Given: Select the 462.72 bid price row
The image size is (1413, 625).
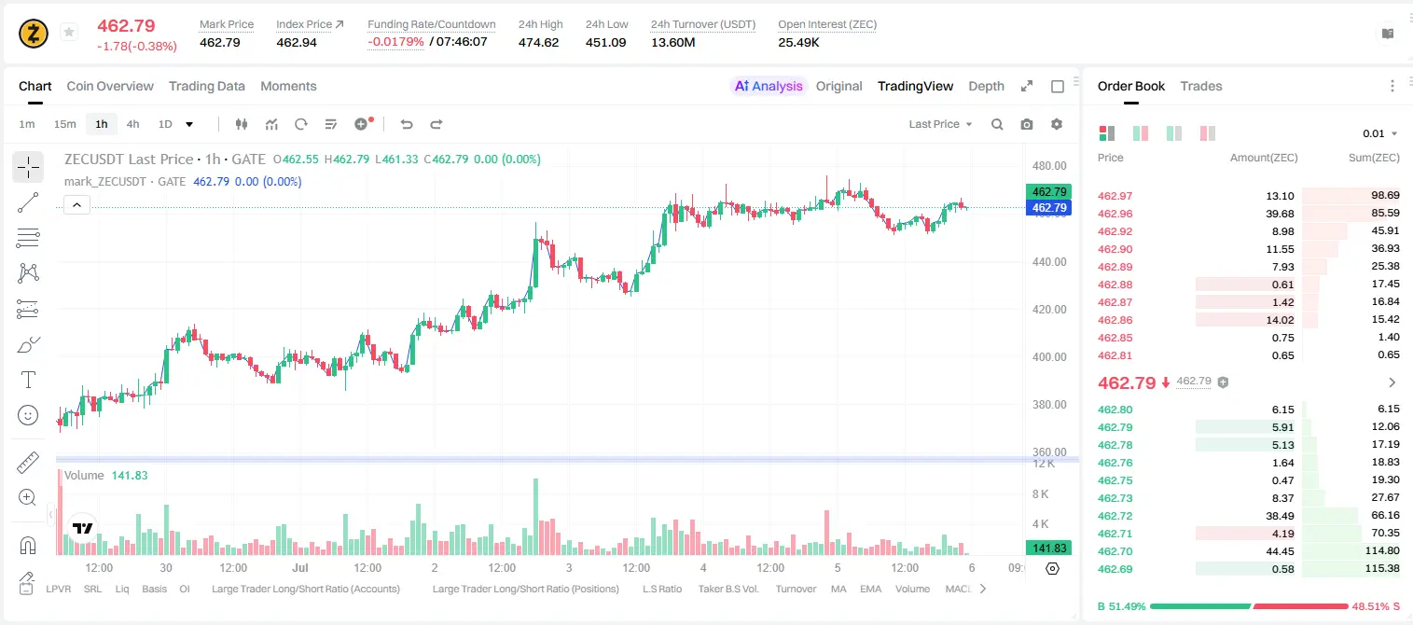Looking at the screenshot, I should (1249, 515).
